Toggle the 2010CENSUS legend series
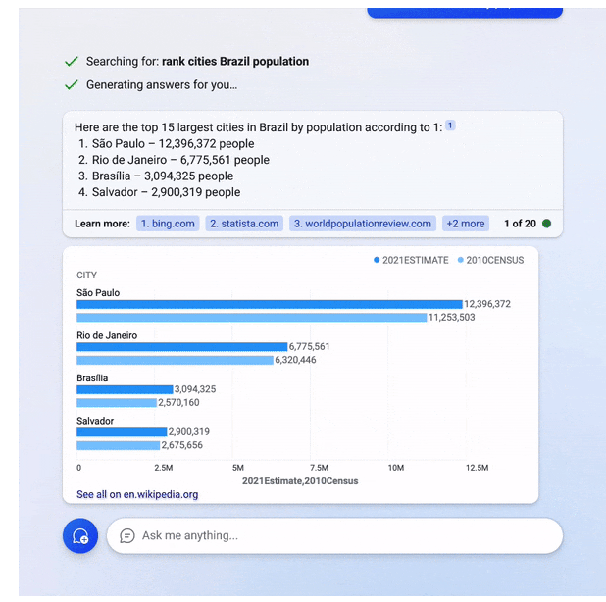The height and width of the screenshot is (602, 606). click(x=490, y=260)
